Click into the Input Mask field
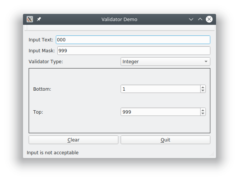This screenshot has height=181, width=239. 133,51
